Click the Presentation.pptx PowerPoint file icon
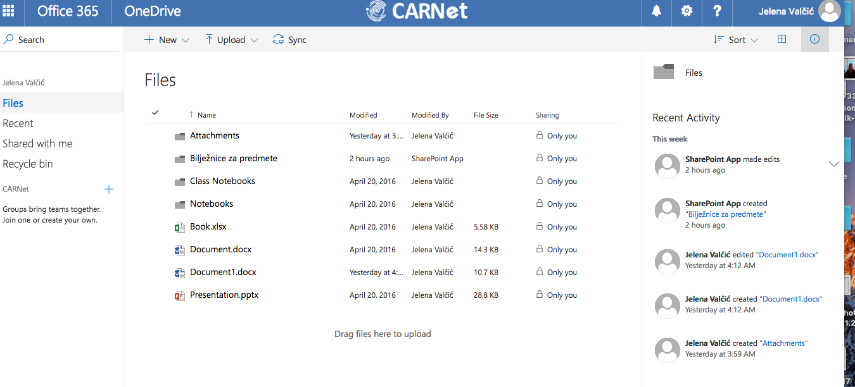This screenshot has height=387, width=855. 180,295
